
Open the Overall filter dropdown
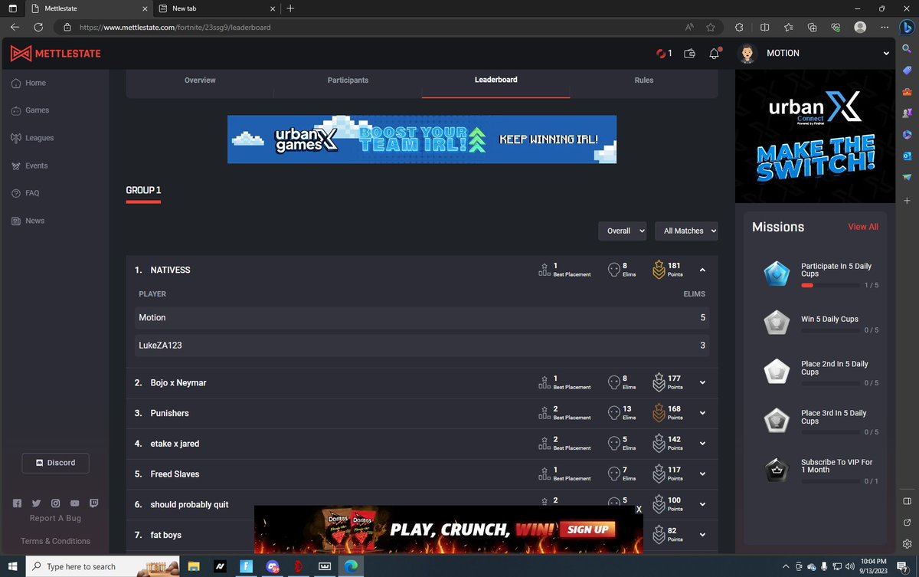tap(623, 231)
